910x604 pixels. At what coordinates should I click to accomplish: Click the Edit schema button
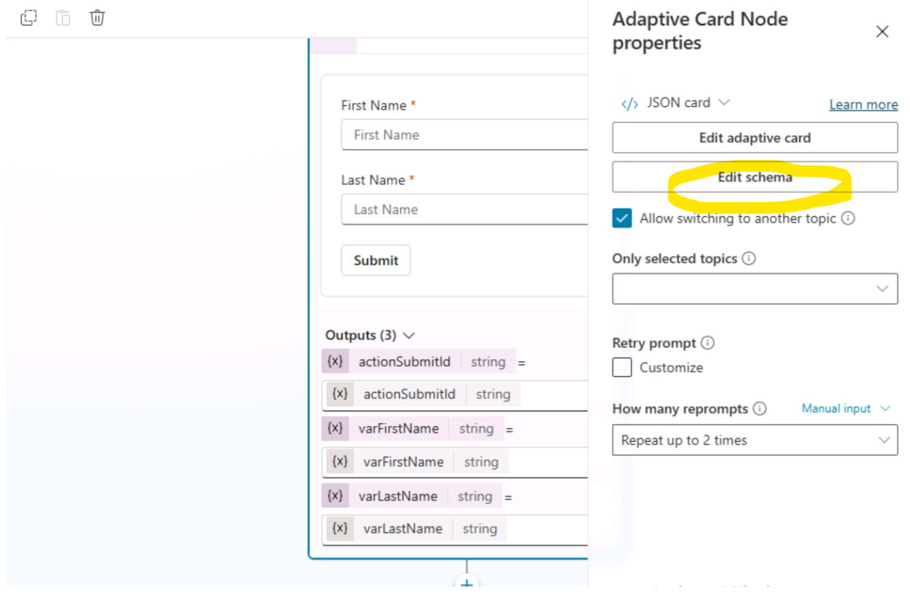[754, 177]
